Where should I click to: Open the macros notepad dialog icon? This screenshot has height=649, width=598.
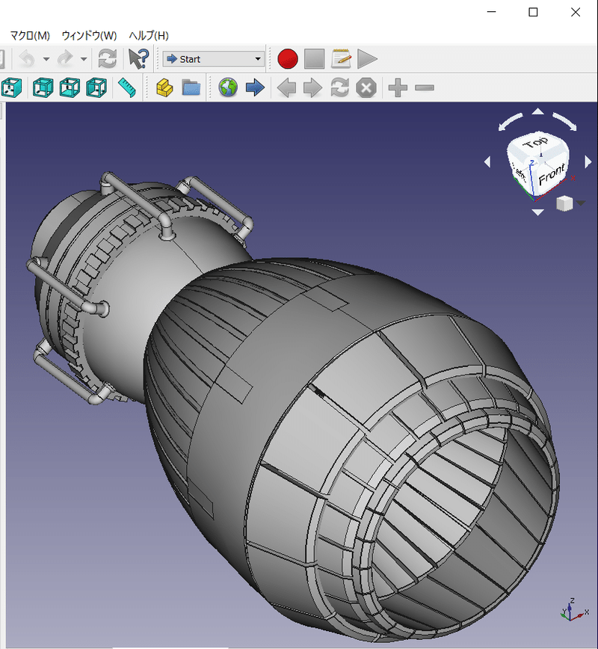point(341,59)
